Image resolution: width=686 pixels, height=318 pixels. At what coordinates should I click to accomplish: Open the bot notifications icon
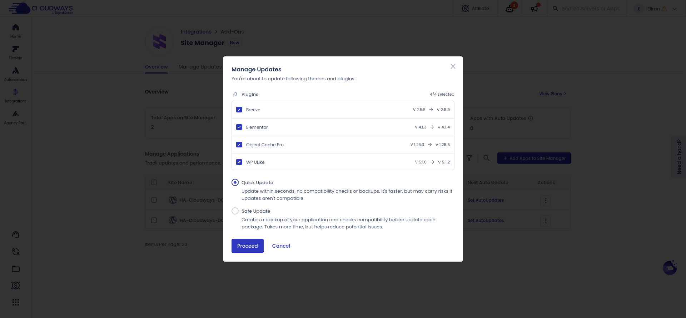510,9
